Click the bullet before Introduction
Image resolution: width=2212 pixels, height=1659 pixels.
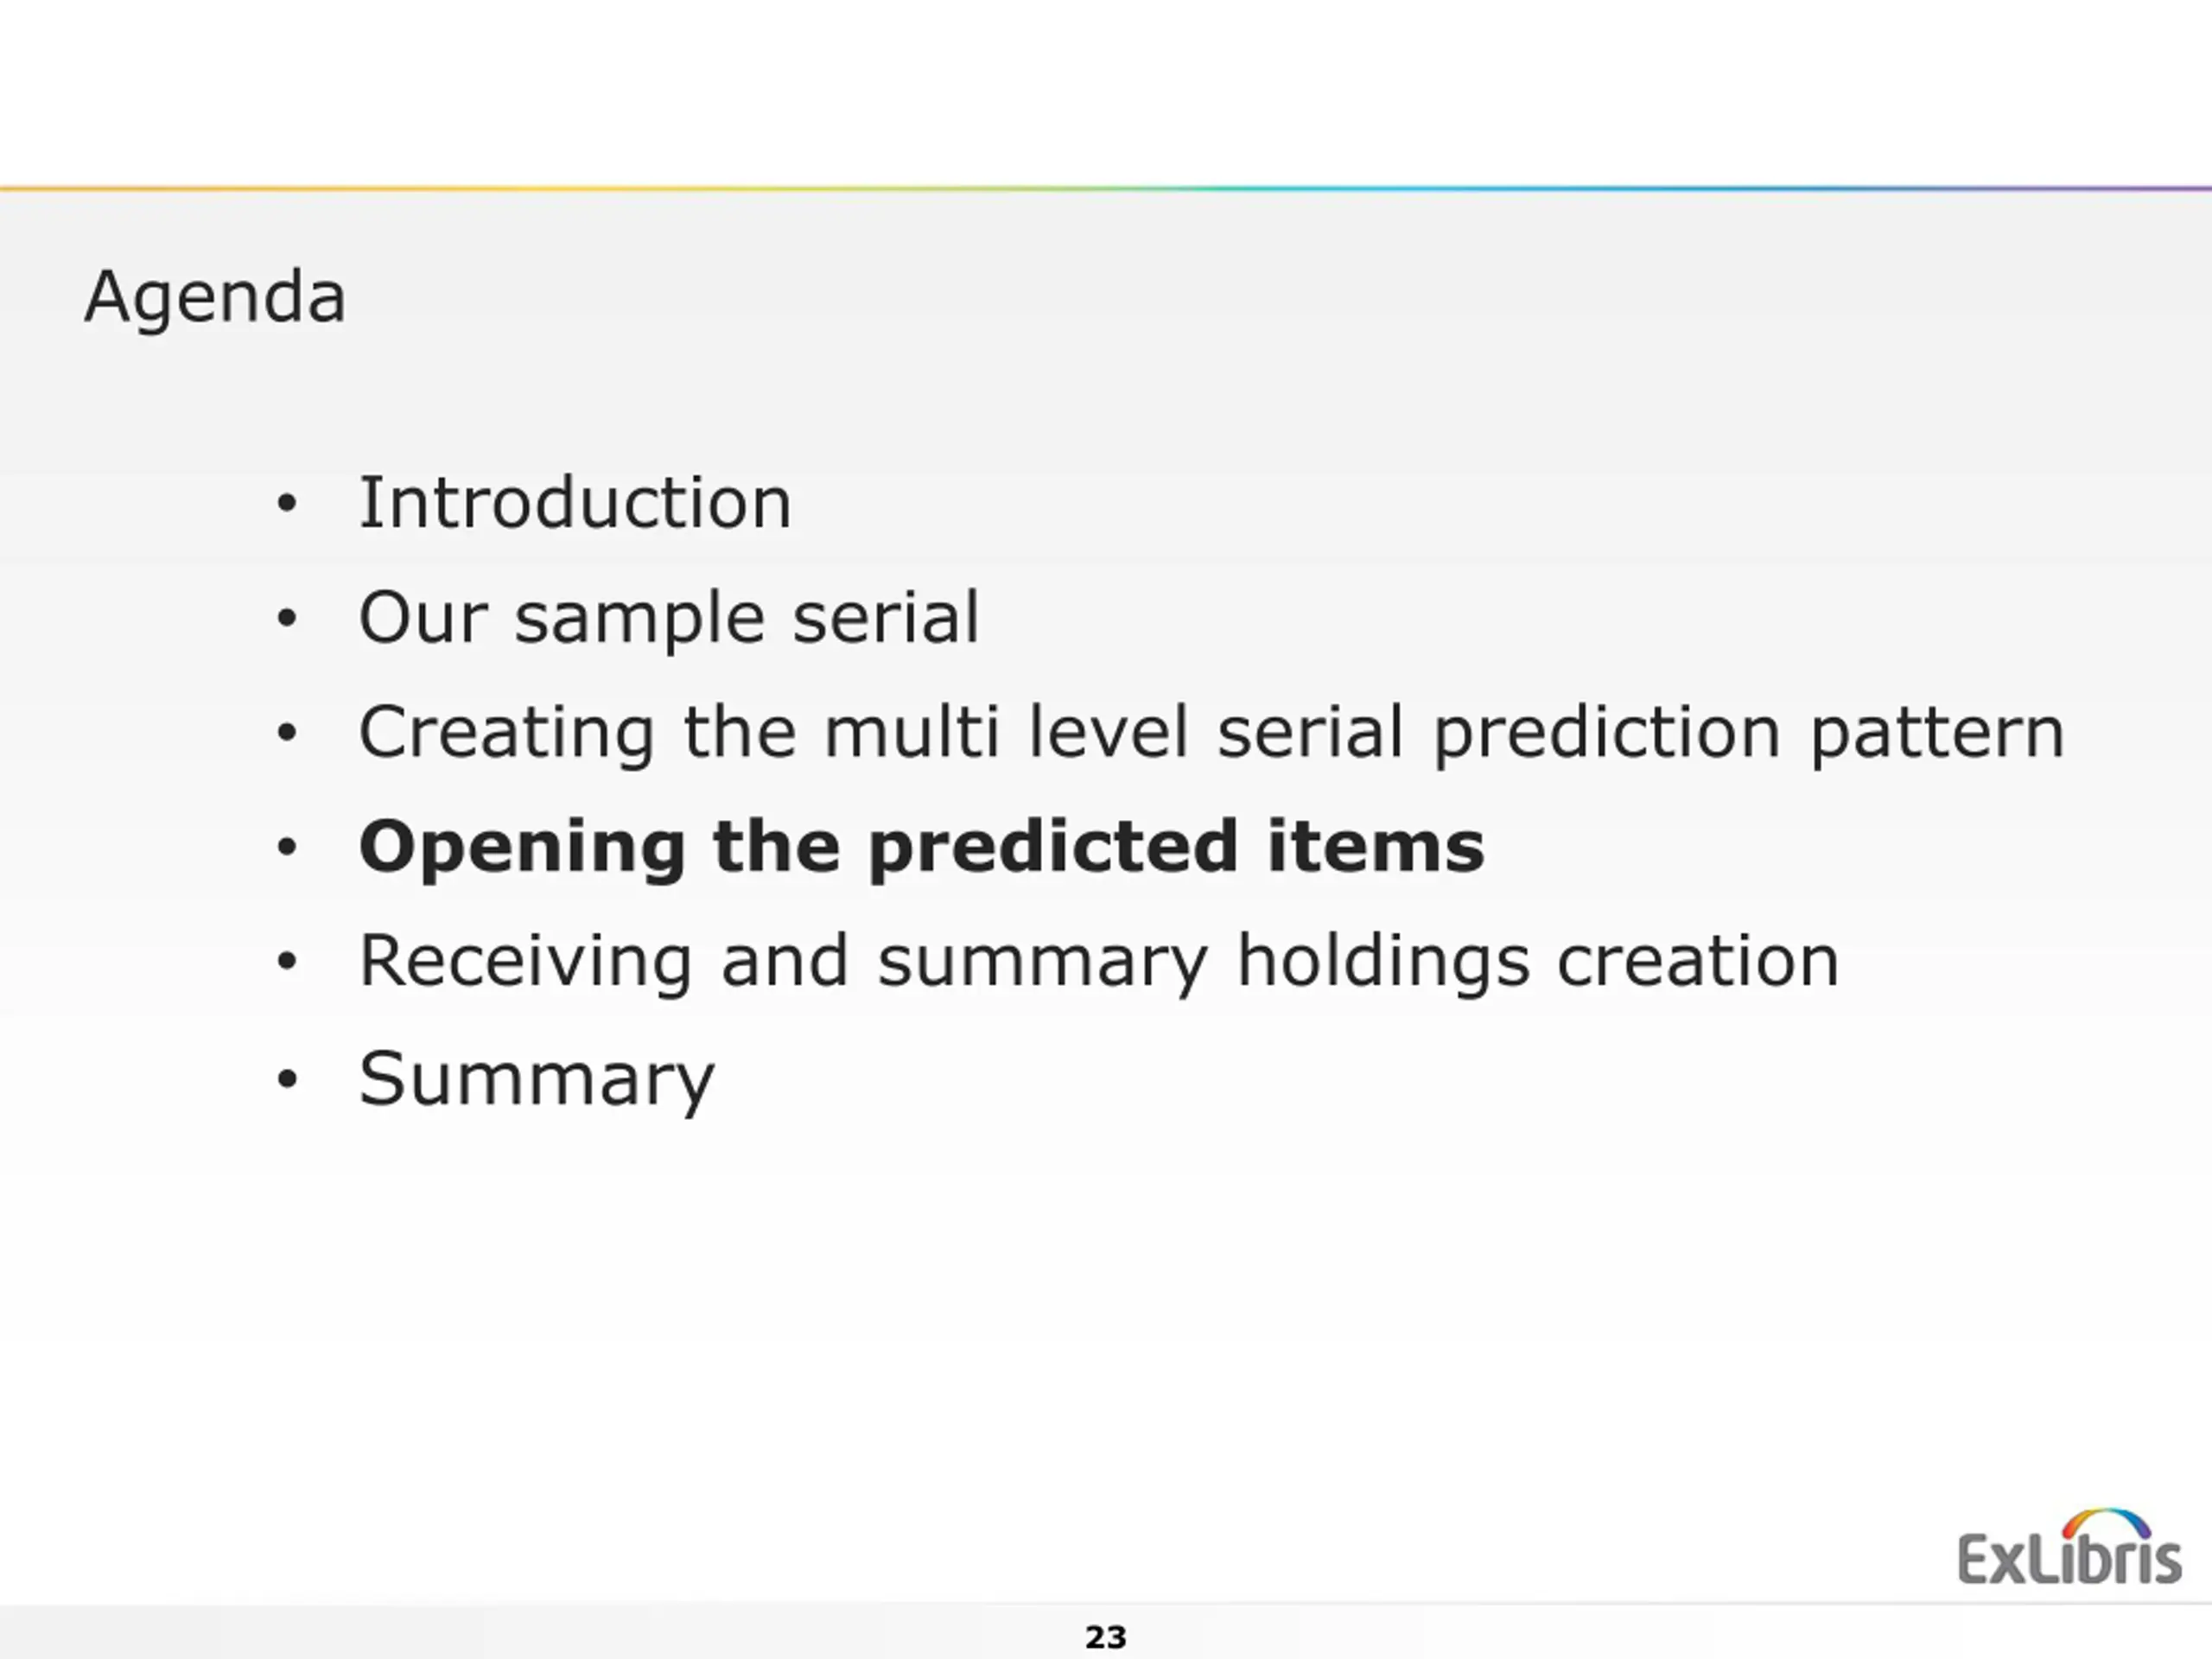[x=287, y=504]
